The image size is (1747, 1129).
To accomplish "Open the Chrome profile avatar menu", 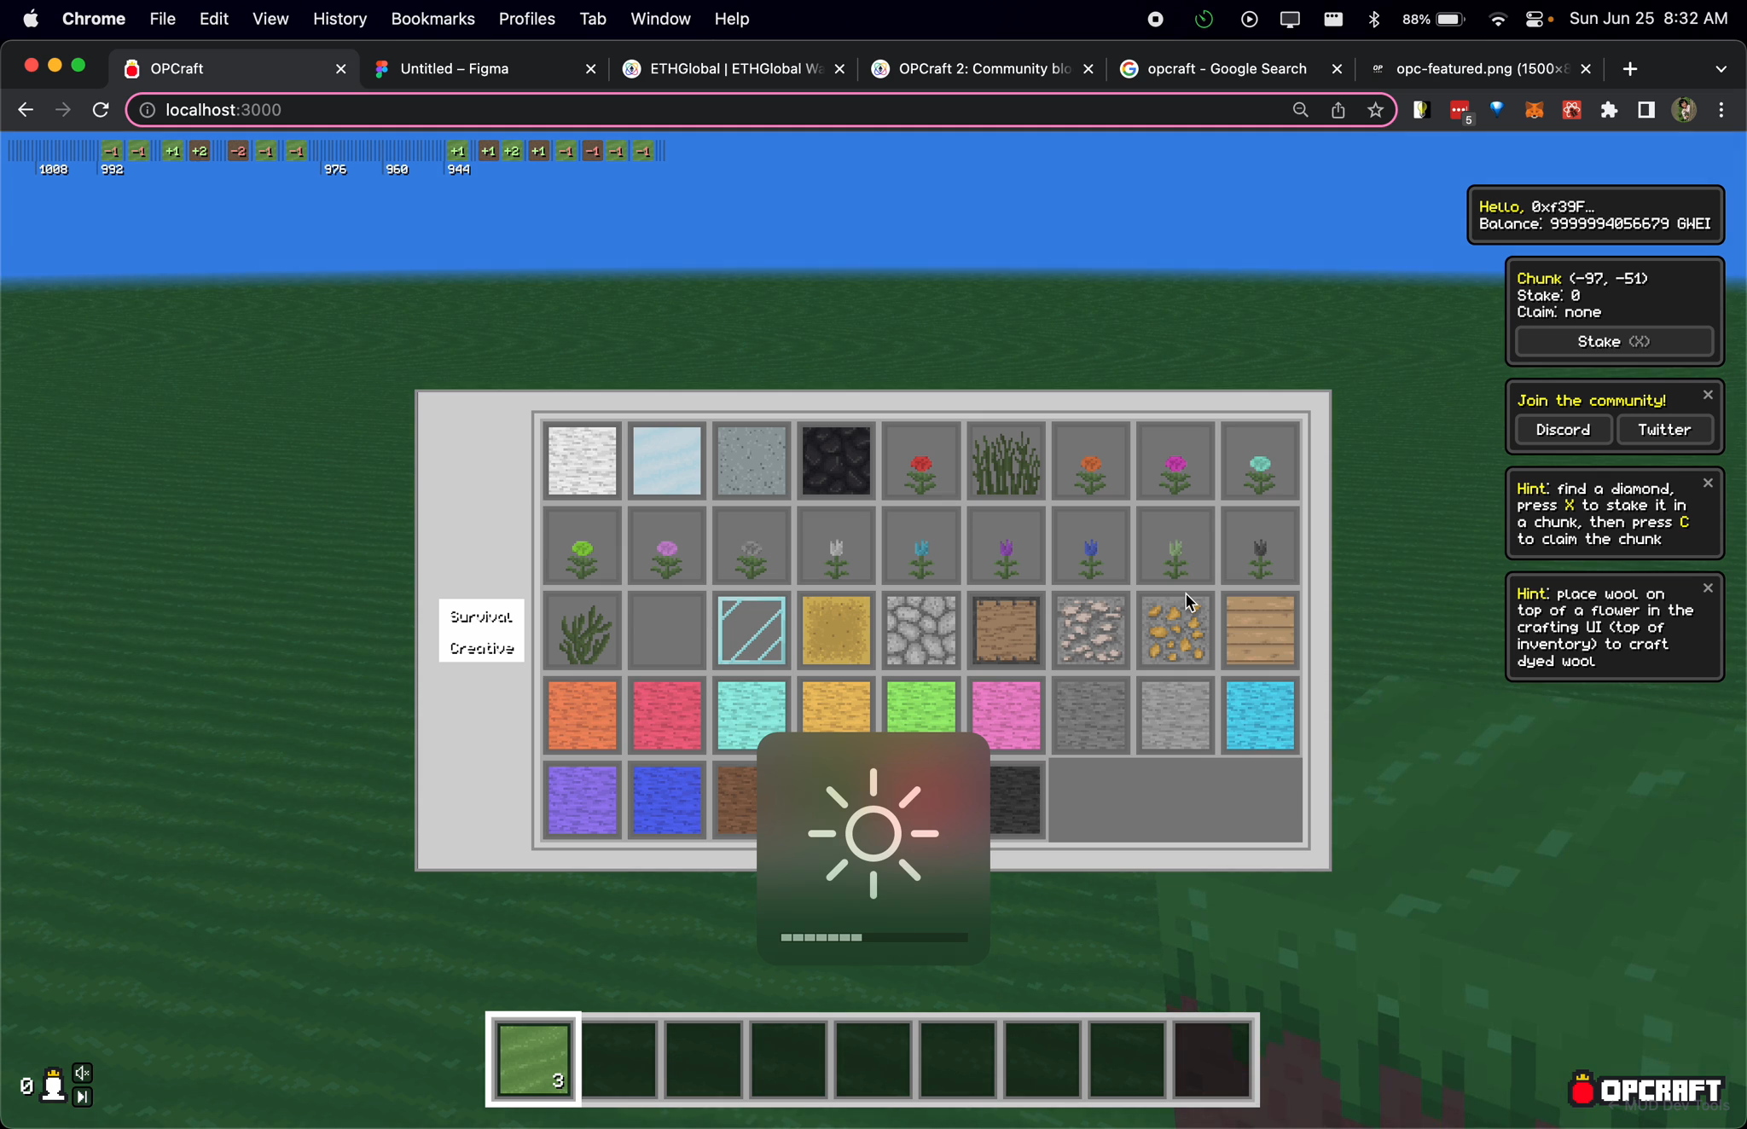I will coord(1684,110).
